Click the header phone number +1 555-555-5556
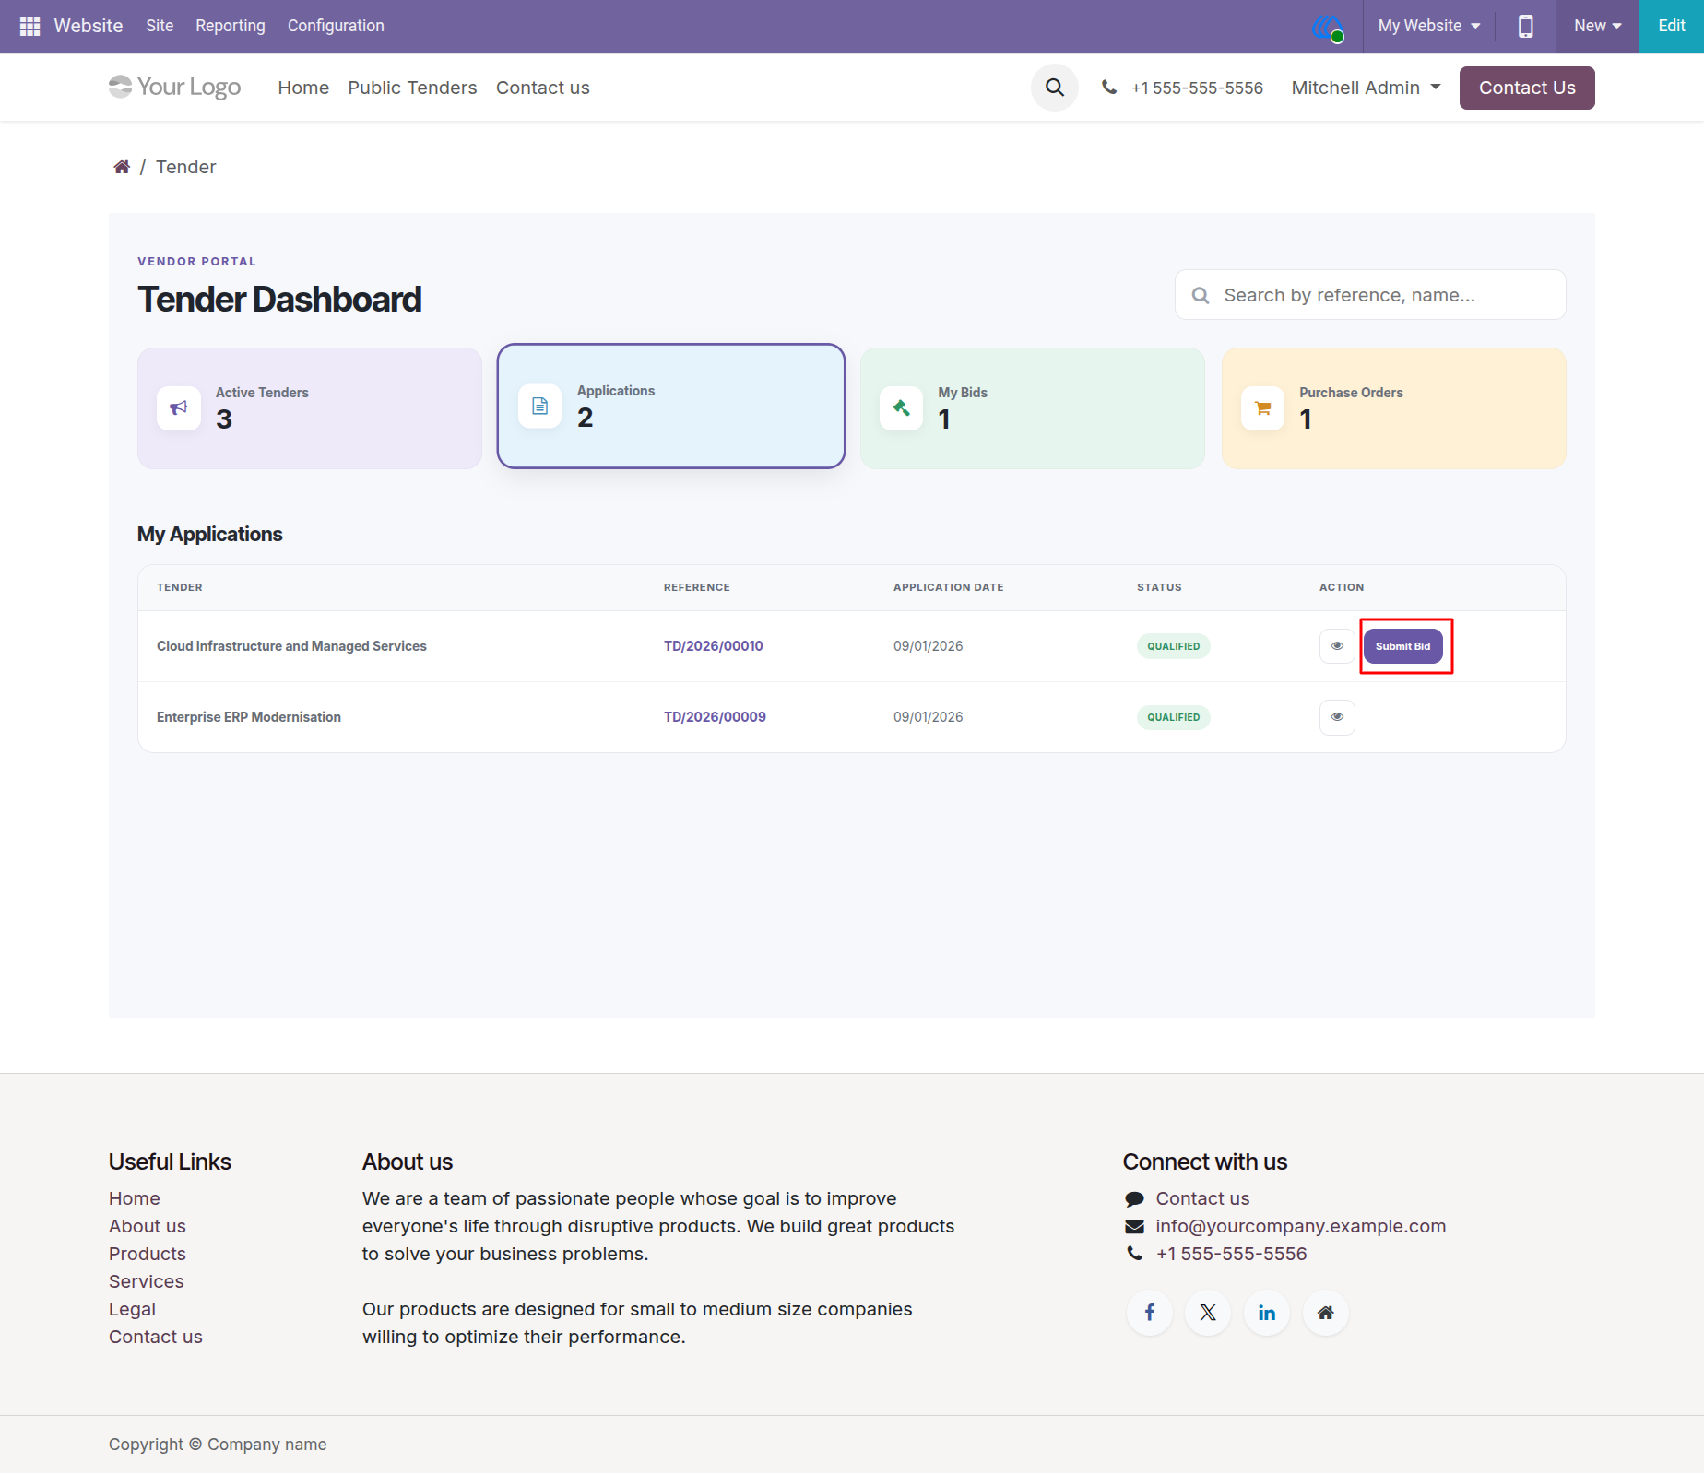1704x1474 pixels. 1197,88
